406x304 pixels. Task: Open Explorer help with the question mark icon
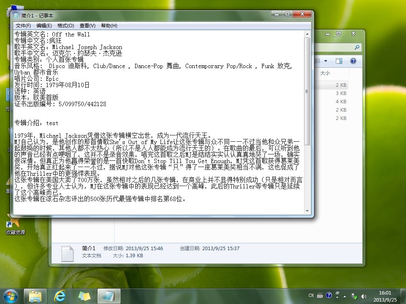coord(353,61)
